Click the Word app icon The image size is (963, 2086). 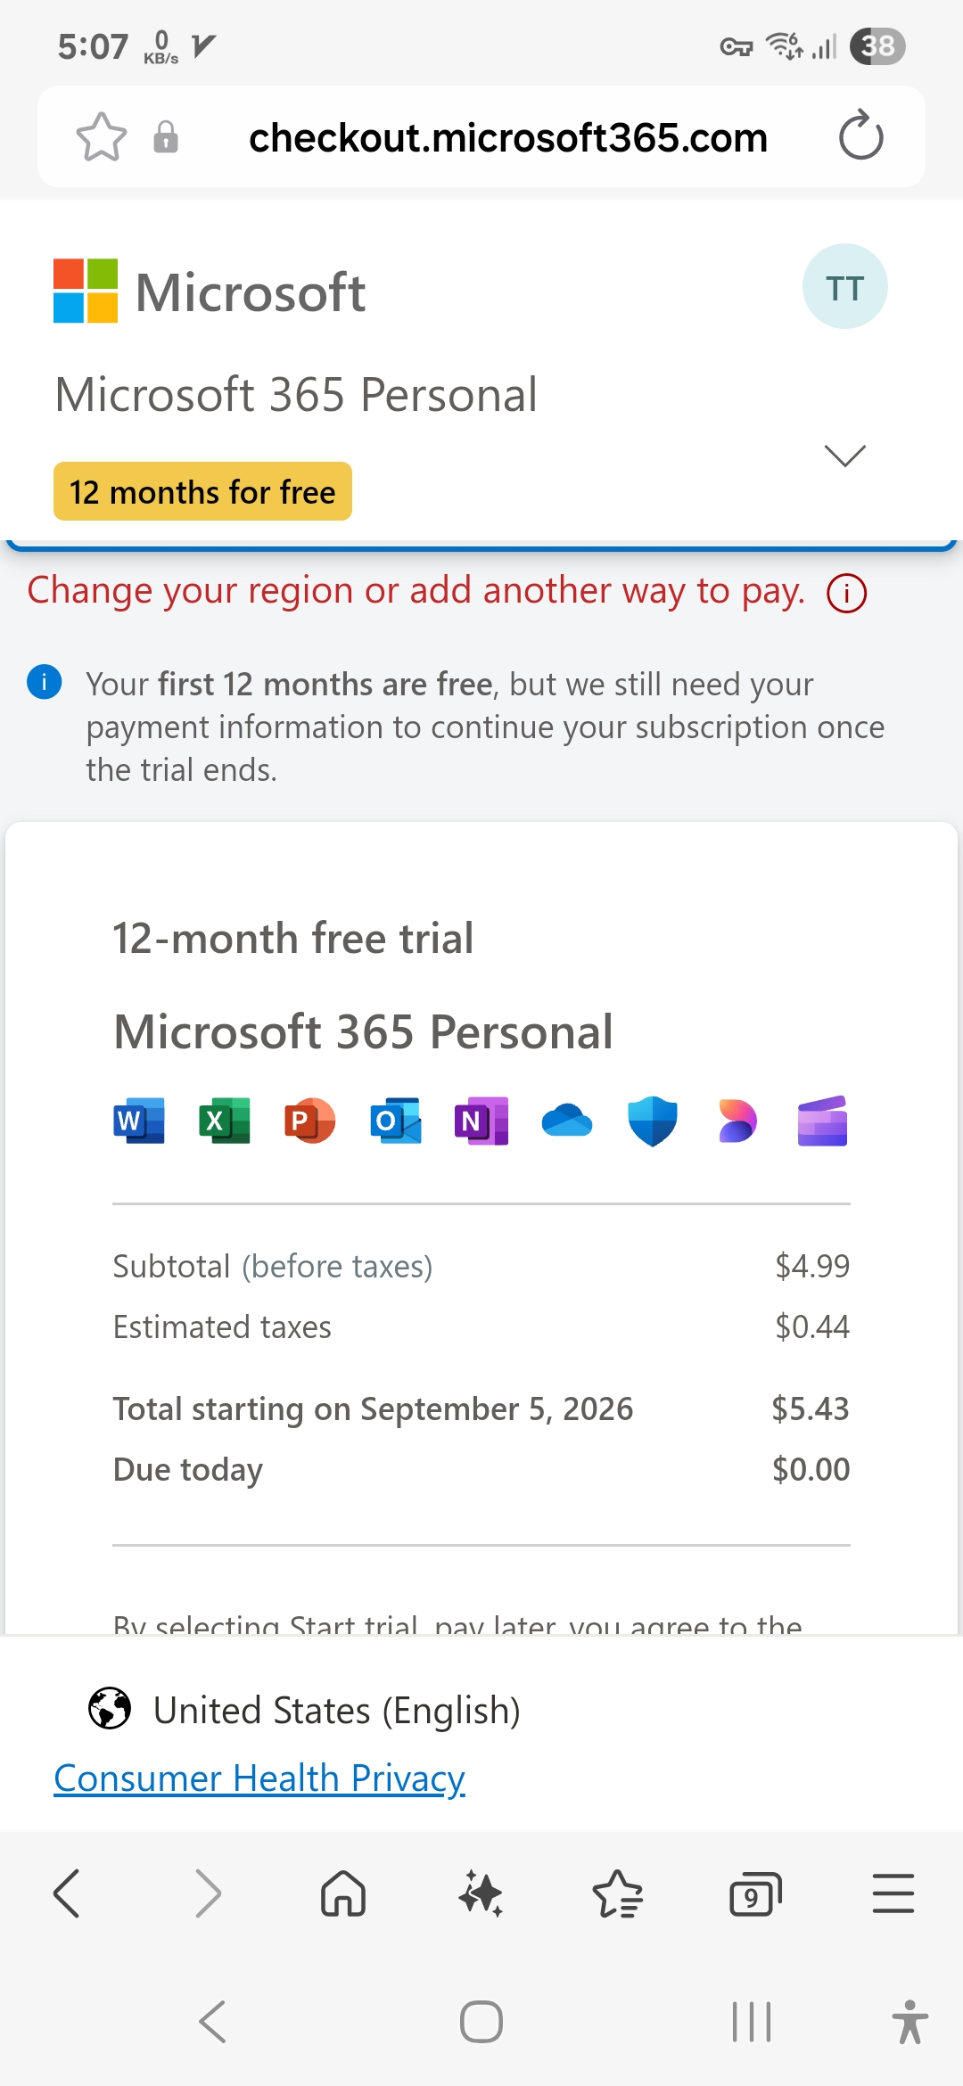tap(139, 1121)
